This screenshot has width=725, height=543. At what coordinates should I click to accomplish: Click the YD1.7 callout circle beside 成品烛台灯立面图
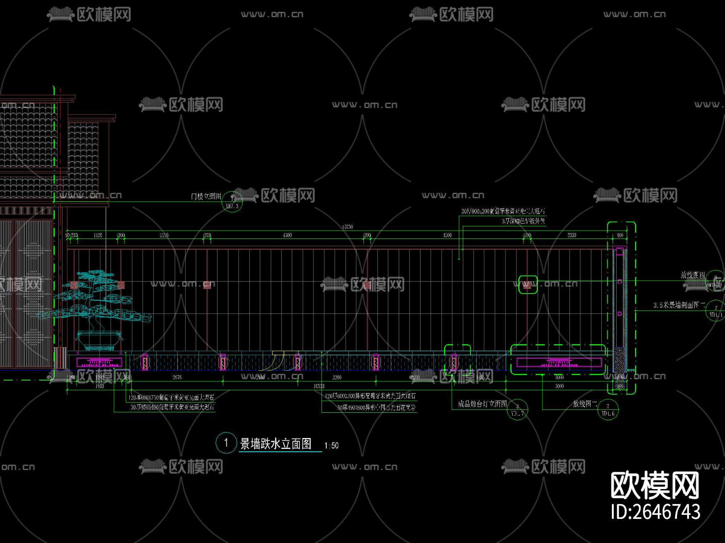[518, 409]
